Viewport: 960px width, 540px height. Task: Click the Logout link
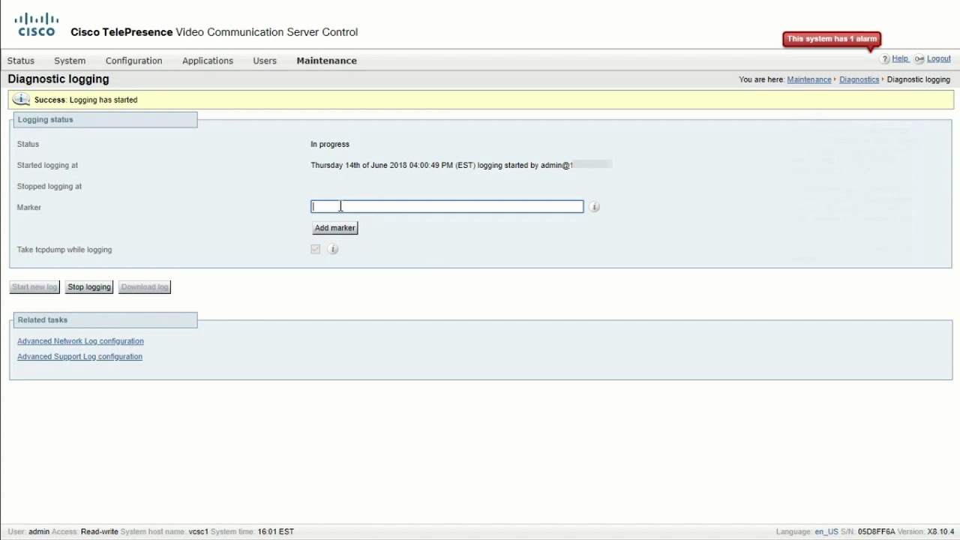[939, 59]
